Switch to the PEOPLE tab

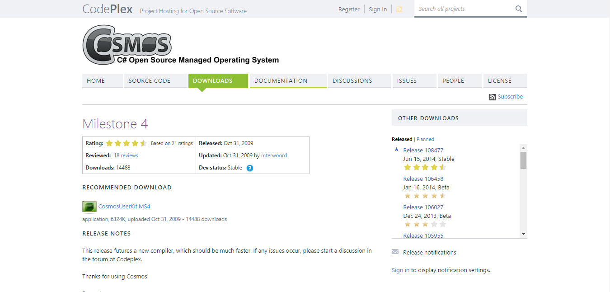[453, 80]
